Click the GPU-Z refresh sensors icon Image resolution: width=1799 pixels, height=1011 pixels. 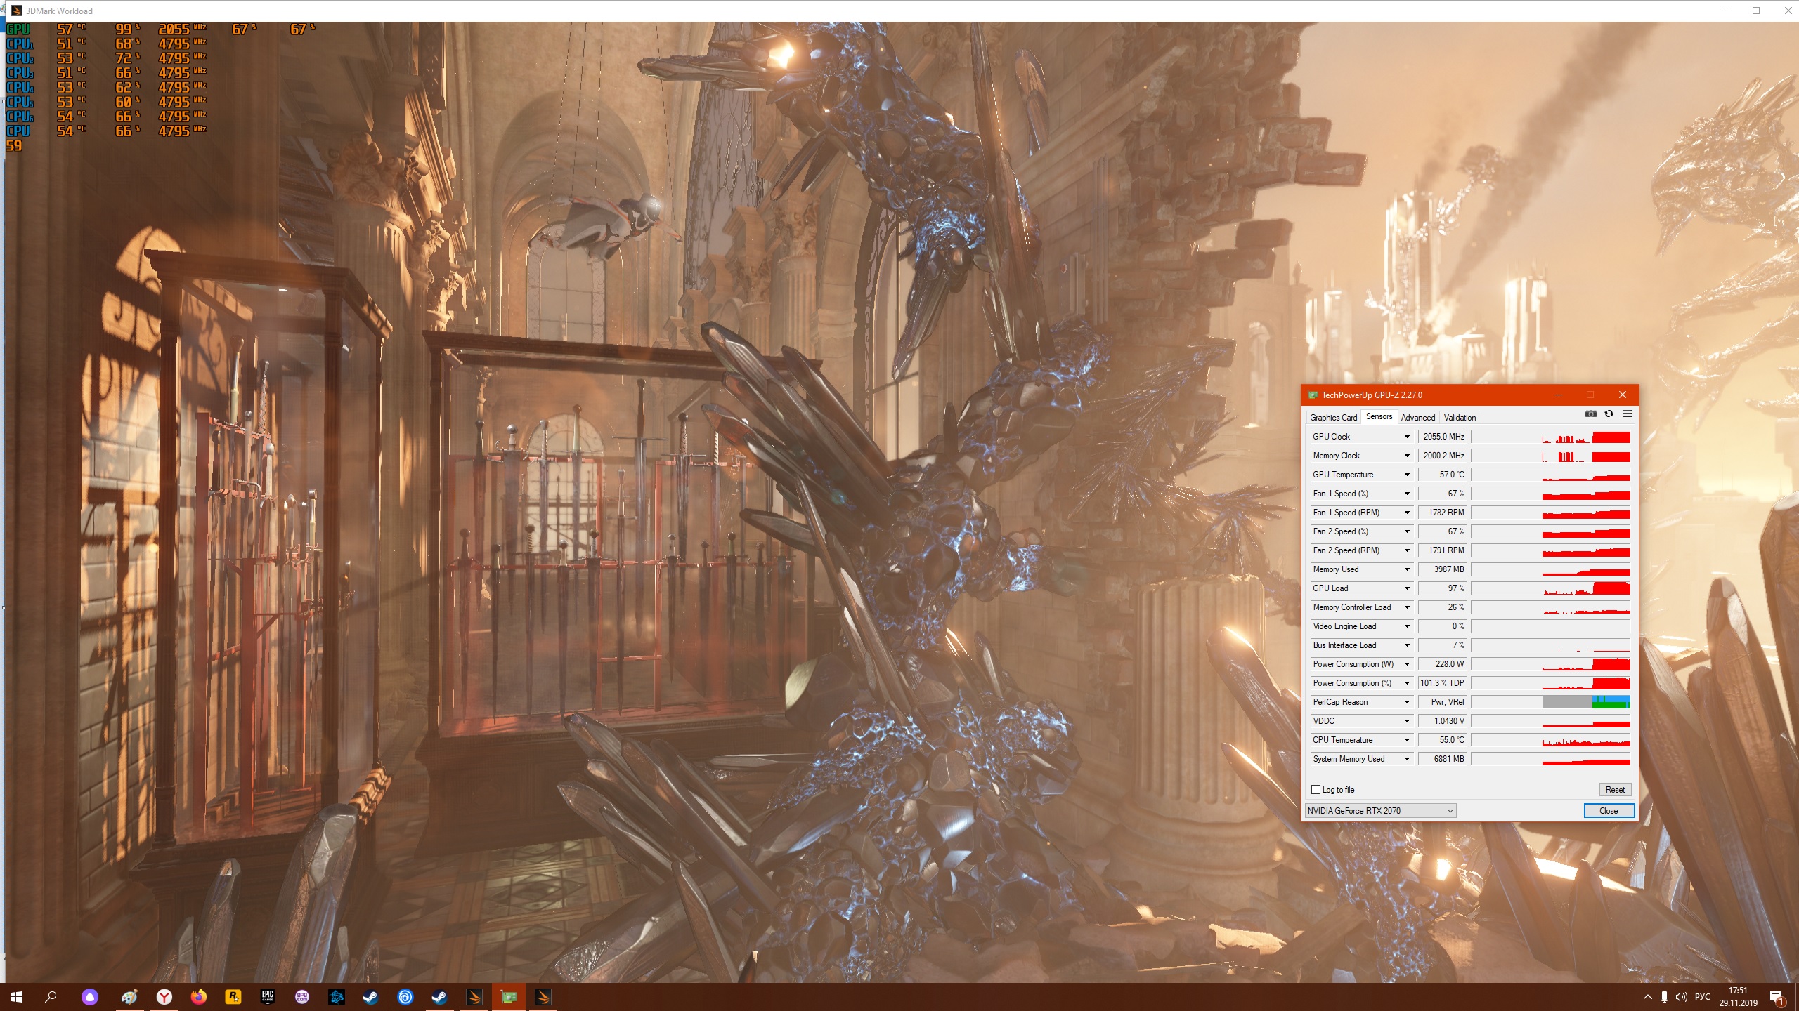[x=1609, y=414]
